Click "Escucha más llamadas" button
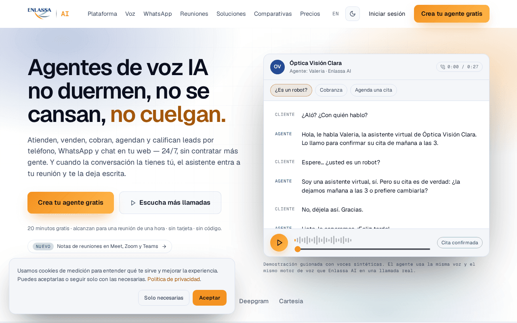 pos(170,203)
